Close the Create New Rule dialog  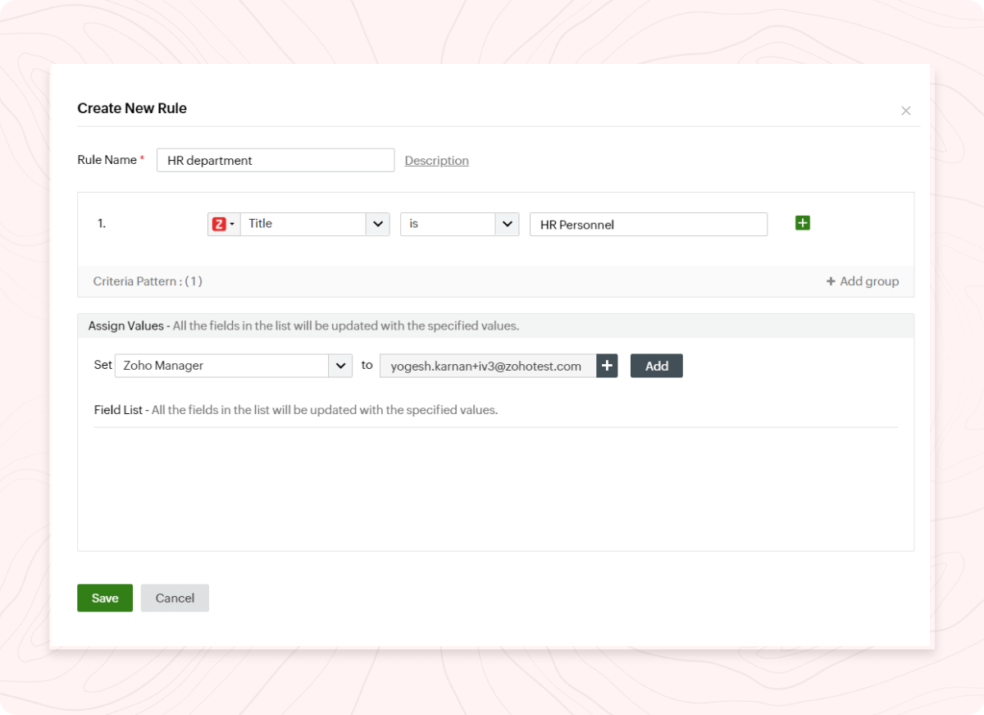click(x=905, y=110)
